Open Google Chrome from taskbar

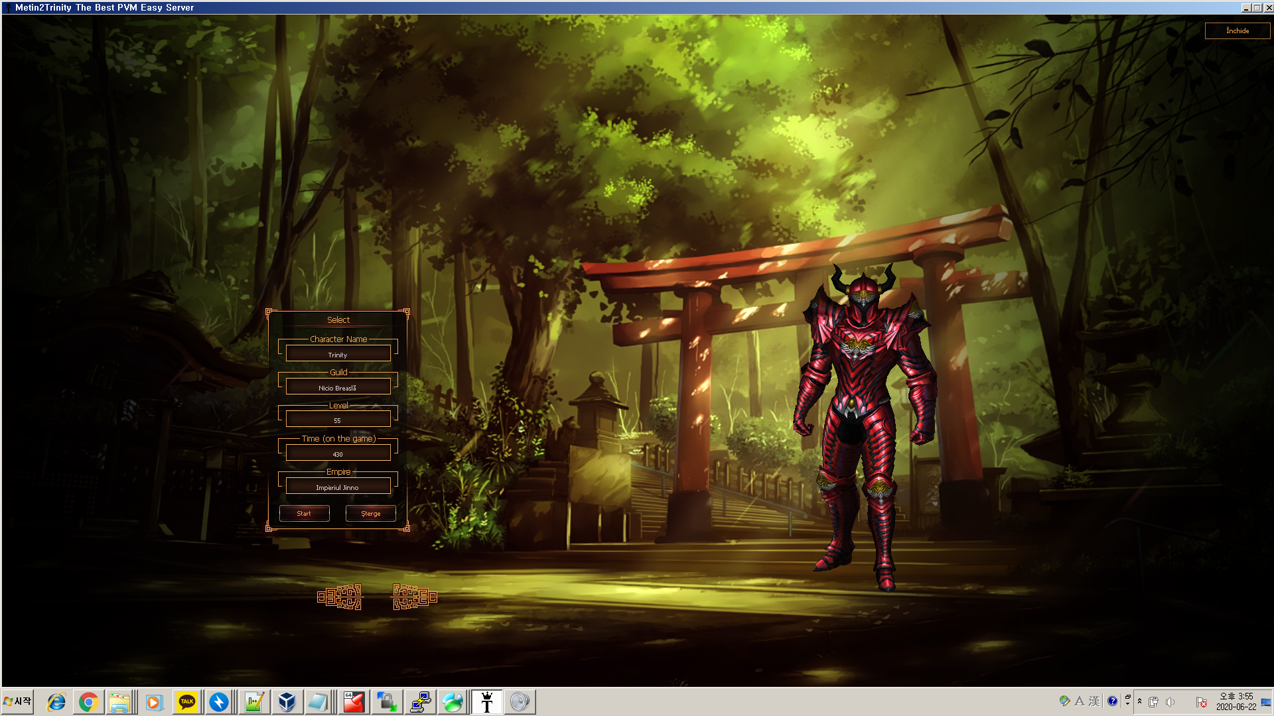coord(88,702)
